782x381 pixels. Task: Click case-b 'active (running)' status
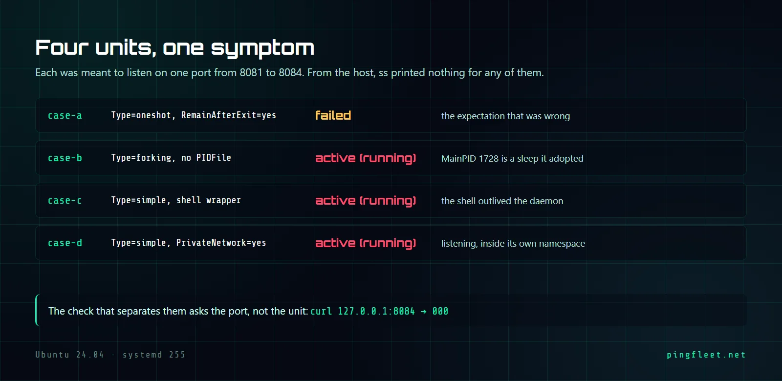(366, 158)
